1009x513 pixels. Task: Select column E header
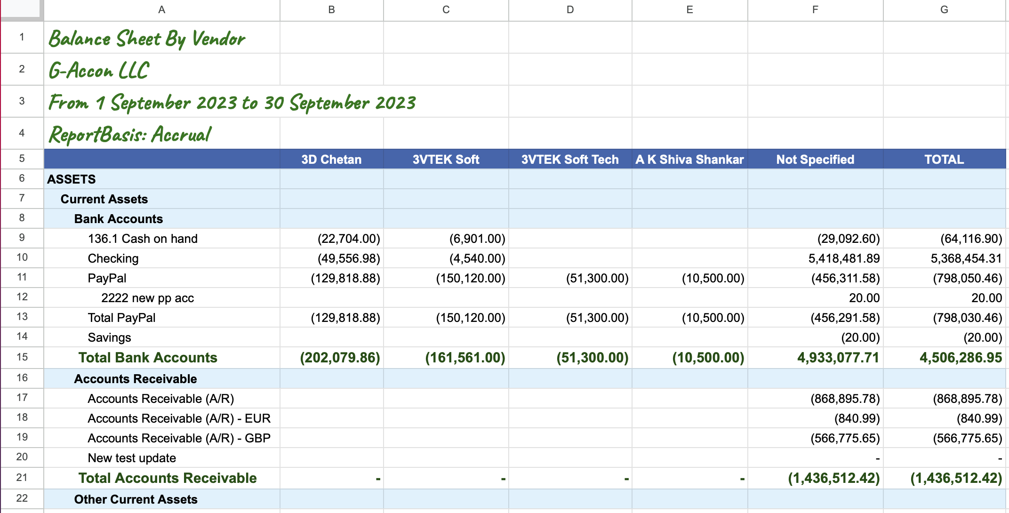689,10
